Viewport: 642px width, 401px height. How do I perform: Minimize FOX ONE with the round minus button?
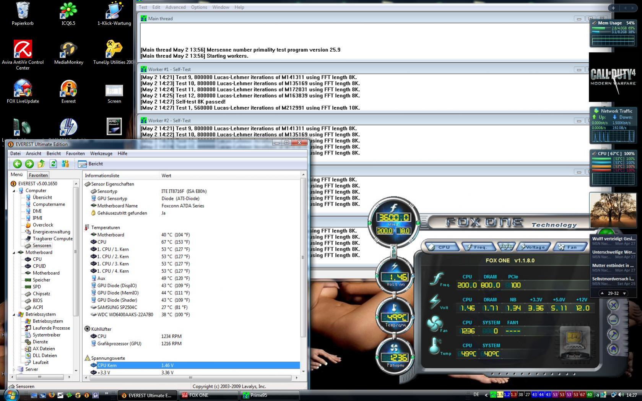point(613,320)
